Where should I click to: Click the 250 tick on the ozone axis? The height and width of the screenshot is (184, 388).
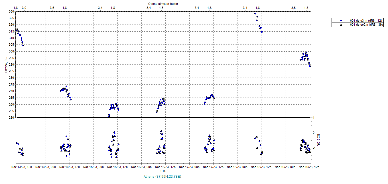[11, 118]
